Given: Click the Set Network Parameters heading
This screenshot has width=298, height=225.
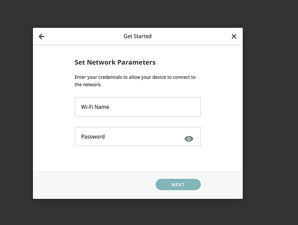Looking at the screenshot, I should click(x=115, y=63).
